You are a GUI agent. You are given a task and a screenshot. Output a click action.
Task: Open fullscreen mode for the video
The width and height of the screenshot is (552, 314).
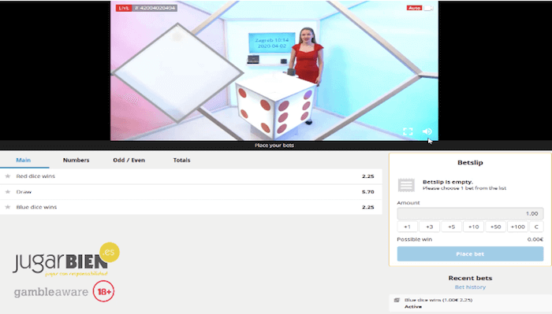click(408, 131)
